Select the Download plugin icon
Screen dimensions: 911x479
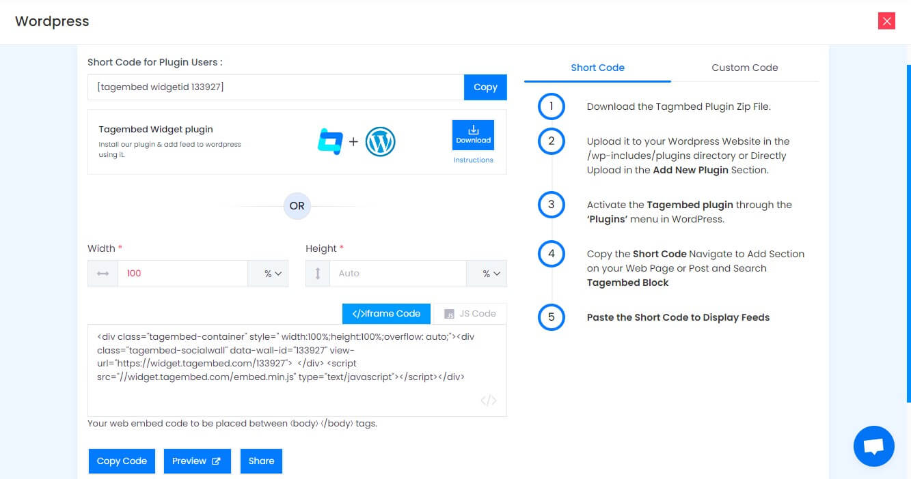click(x=472, y=131)
